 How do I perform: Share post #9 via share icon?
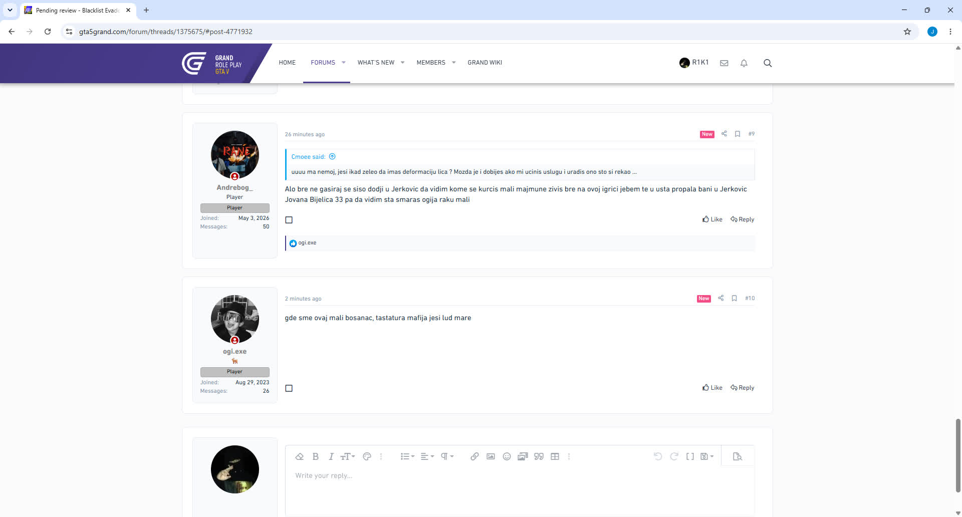pos(724,134)
